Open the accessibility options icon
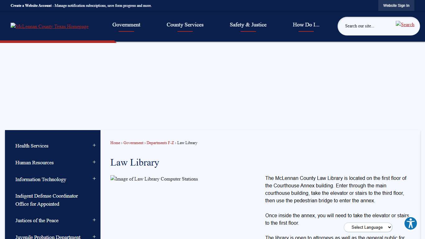 410,223
